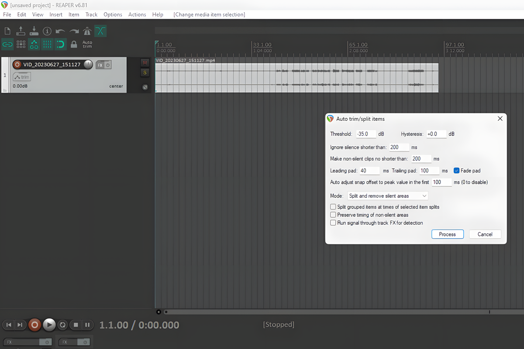This screenshot has height=349, width=524.
Task: Toggle repeat loop in the transport
Action: [x=63, y=325]
